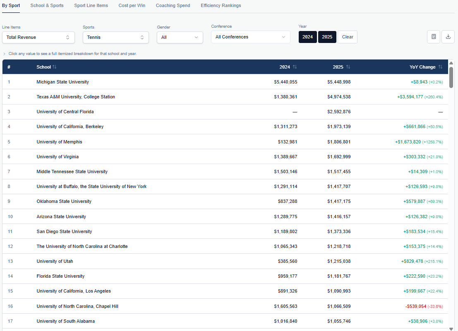This screenshot has width=458, height=331.
Task: Click the Clear year button
Action: pyautogui.click(x=347, y=37)
